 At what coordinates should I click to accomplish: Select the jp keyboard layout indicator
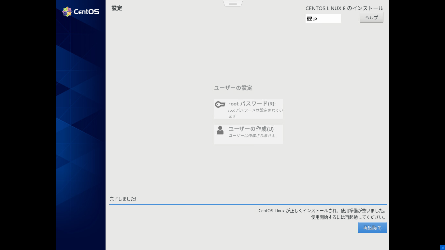323,19
